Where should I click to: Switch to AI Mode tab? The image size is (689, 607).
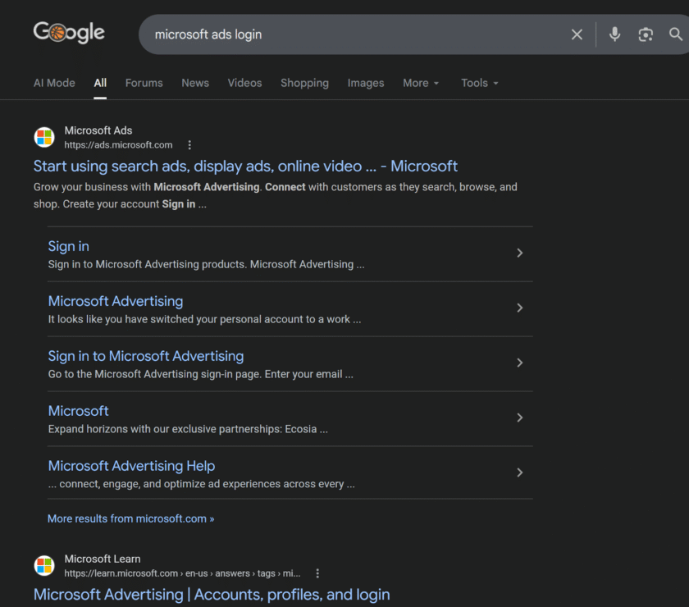pos(54,83)
